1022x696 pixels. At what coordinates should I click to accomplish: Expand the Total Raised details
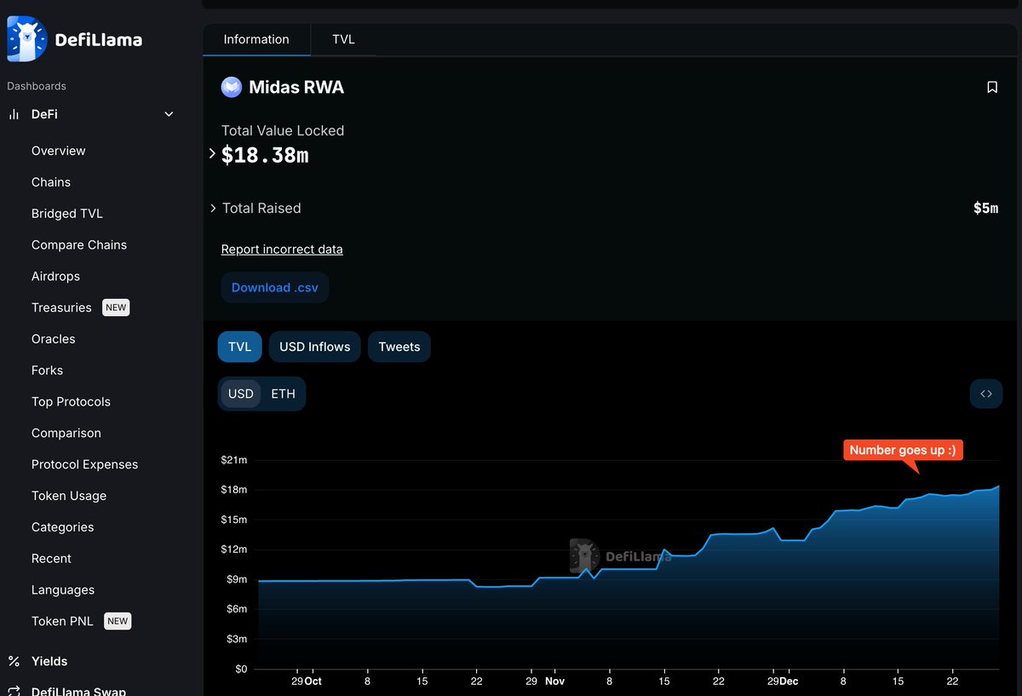pyautogui.click(x=213, y=208)
